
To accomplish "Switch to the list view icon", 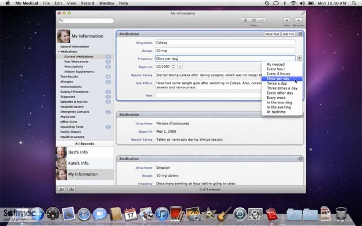I will click(245, 20).
